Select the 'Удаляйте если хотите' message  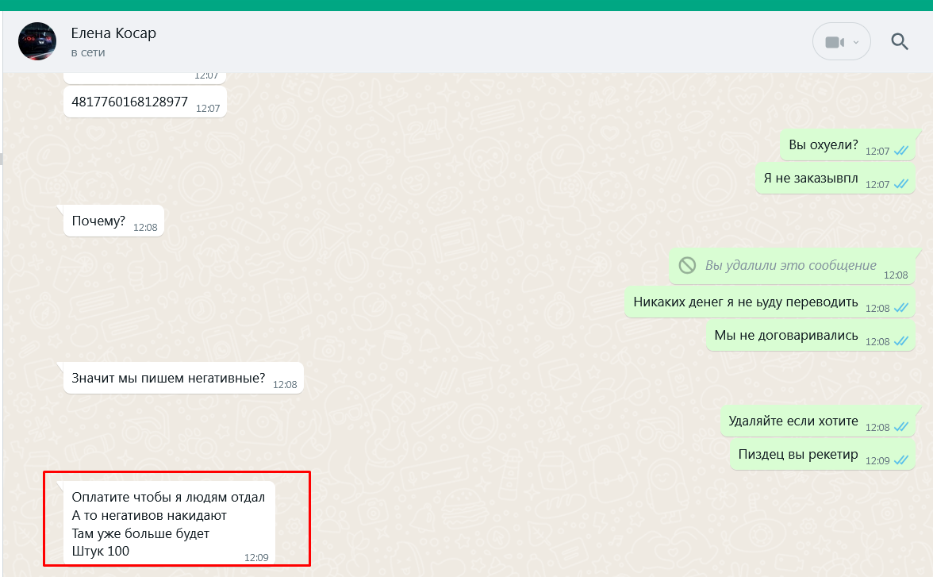pyautogui.click(x=817, y=421)
